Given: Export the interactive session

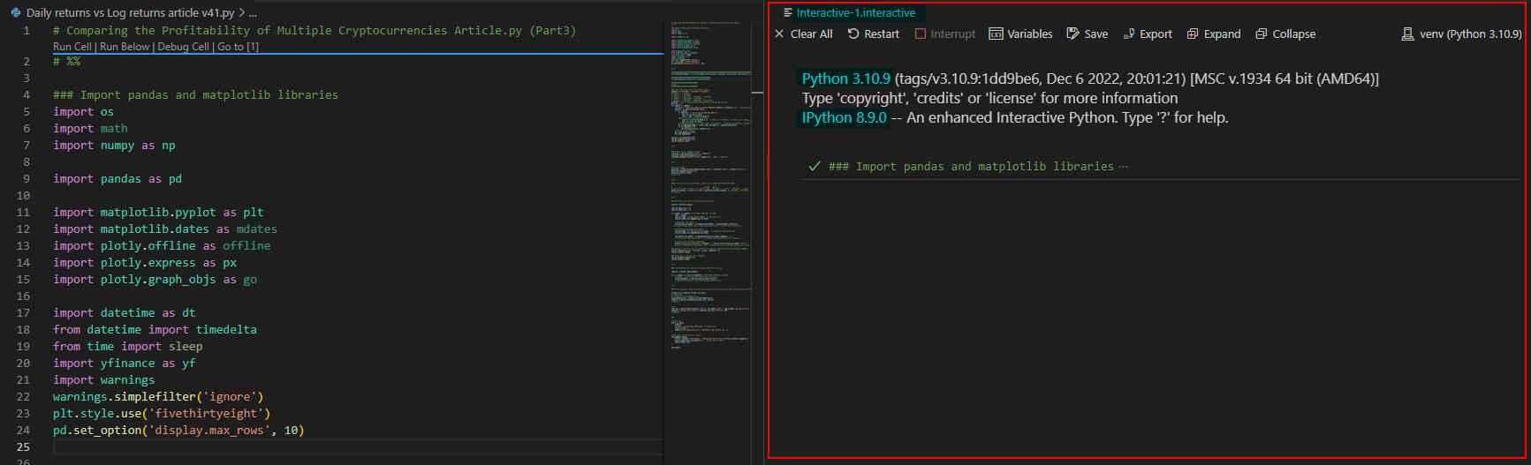Looking at the screenshot, I should 1148,34.
